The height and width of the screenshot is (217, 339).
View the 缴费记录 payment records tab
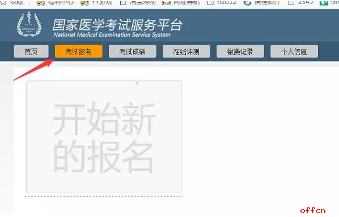click(240, 52)
